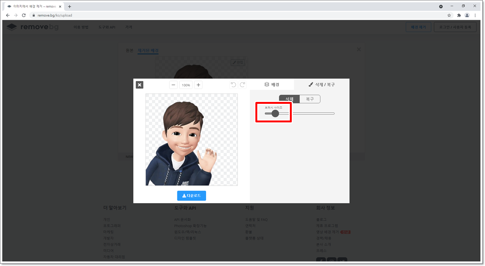Open the 플랫폼 상태 footer link
Screen dimensions: 485x266
(254, 238)
